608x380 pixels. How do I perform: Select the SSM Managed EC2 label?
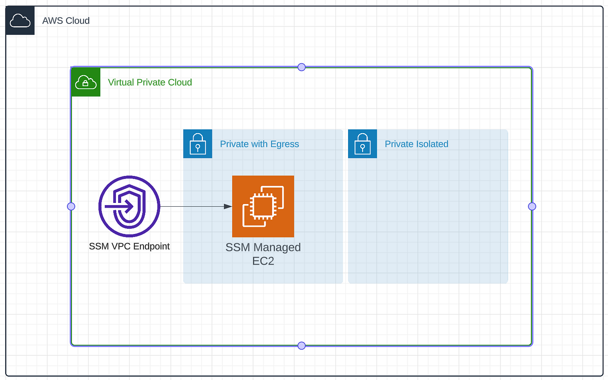[263, 254]
